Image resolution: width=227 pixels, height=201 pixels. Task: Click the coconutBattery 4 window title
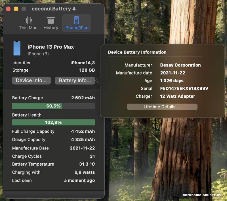point(54,9)
